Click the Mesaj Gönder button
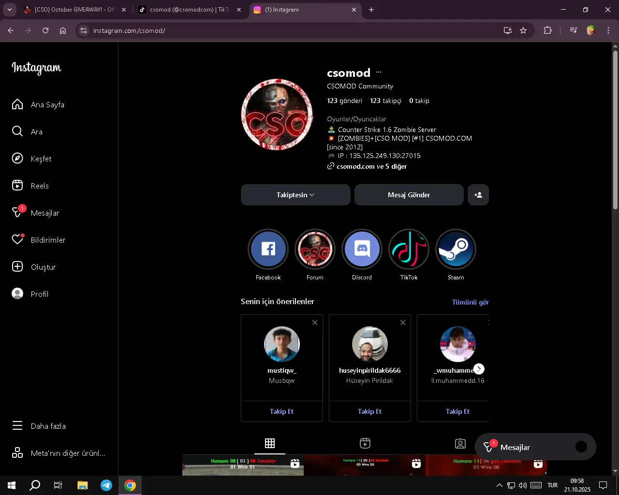619x495 pixels. tap(409, 195)
